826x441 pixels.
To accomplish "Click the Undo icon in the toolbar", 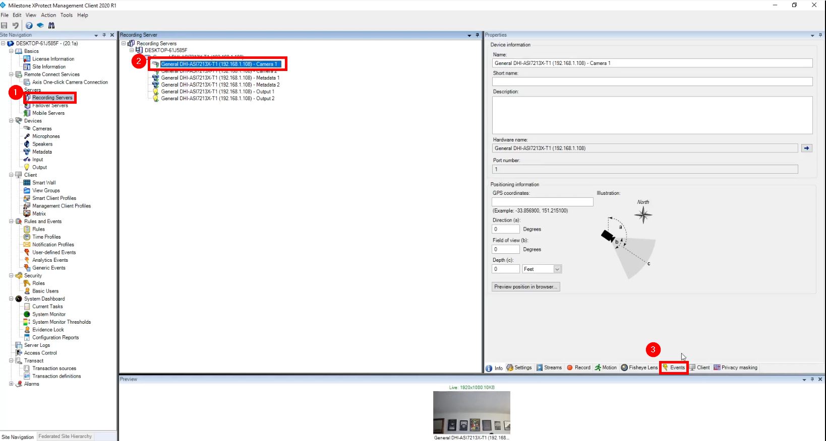I will tap(15, 26).
